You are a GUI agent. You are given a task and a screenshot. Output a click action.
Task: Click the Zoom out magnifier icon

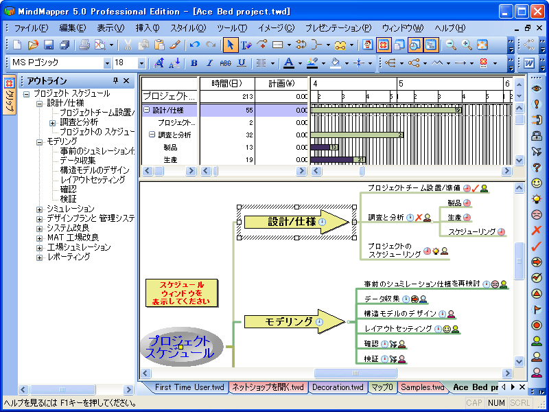tap(451, 45)
